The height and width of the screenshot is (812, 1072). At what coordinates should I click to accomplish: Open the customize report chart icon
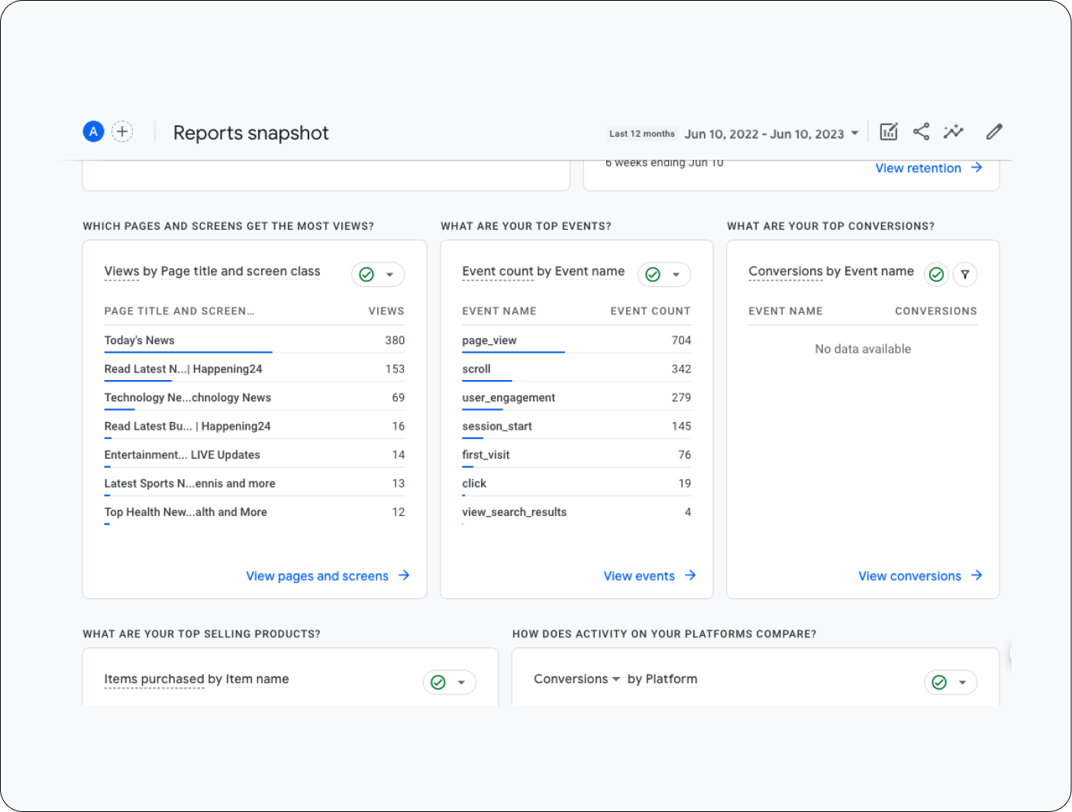(x=889, y=131)
